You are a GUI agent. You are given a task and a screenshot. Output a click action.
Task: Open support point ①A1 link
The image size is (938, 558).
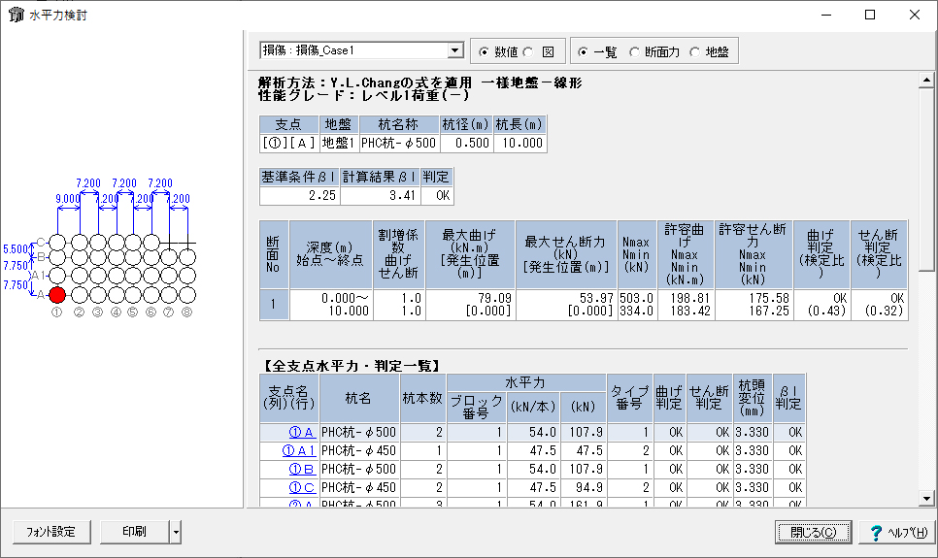298,451
